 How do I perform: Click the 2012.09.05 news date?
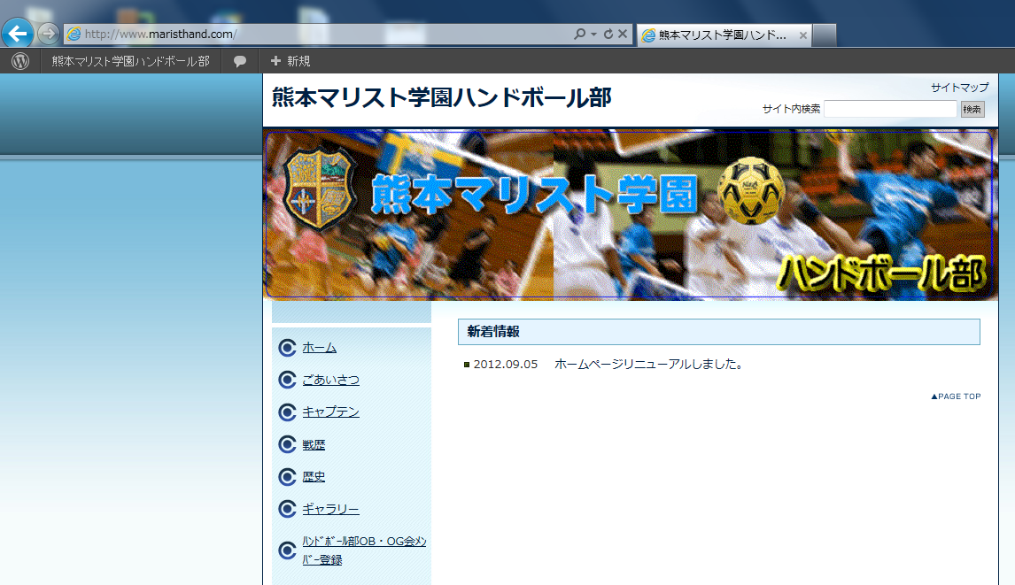pyautogui.click(x=506, y=365)
